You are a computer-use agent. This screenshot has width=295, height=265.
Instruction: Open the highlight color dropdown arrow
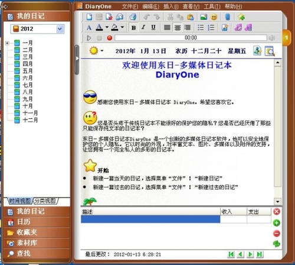click(x=122, y=27)
